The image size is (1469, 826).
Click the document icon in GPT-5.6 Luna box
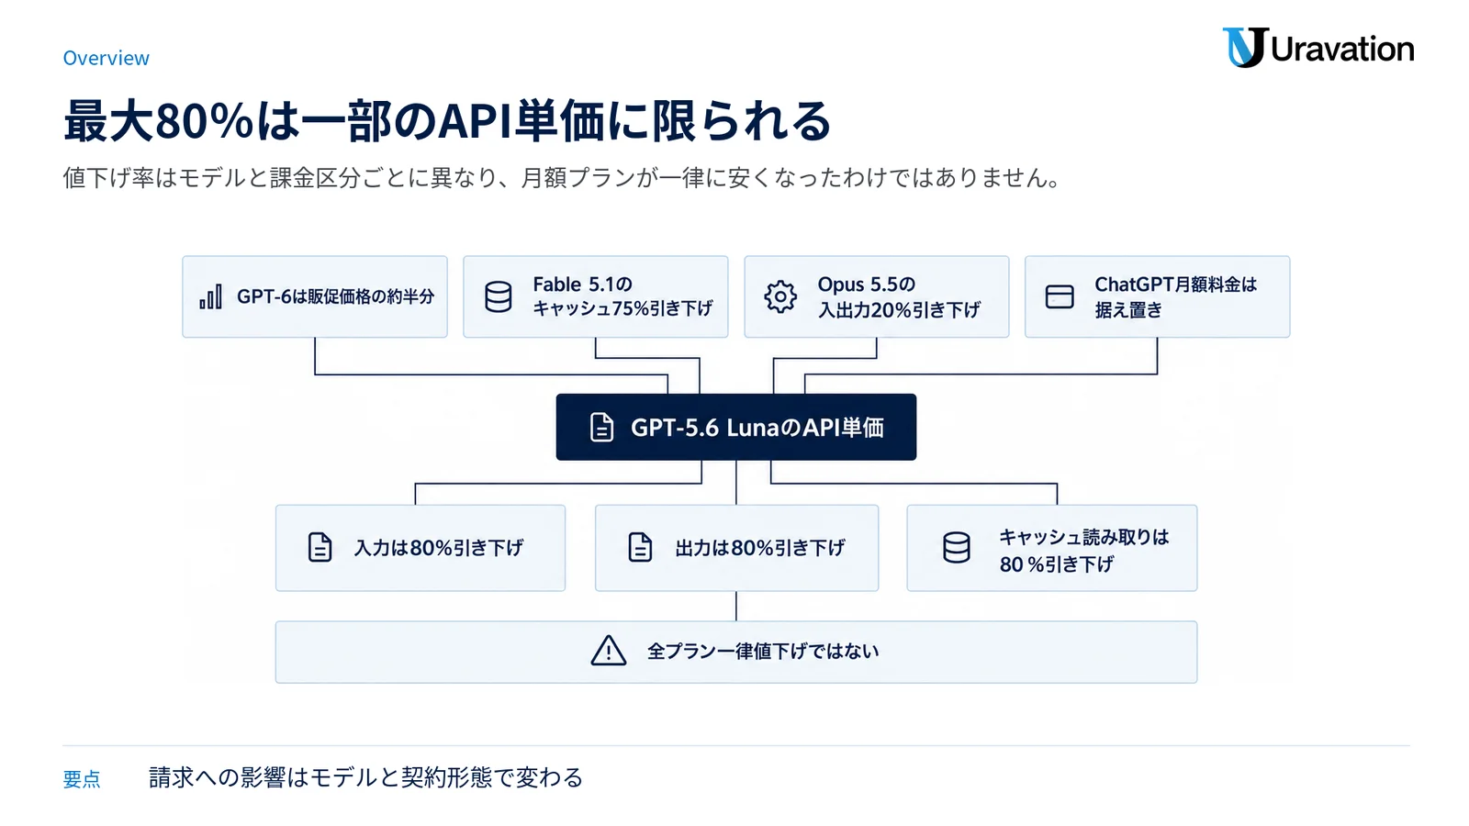601,428
